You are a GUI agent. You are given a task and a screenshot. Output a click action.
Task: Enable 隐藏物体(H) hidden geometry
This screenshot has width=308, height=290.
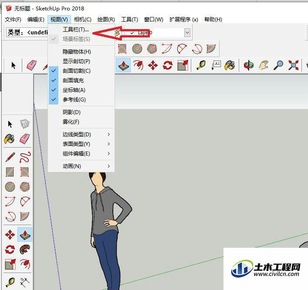(x=81, y=52)
